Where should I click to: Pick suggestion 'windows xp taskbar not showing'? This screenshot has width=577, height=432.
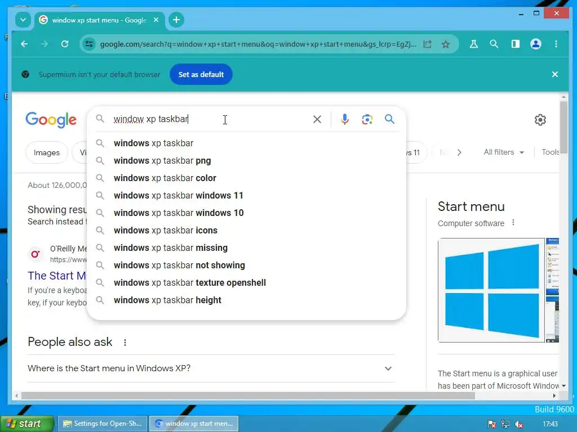247,265
